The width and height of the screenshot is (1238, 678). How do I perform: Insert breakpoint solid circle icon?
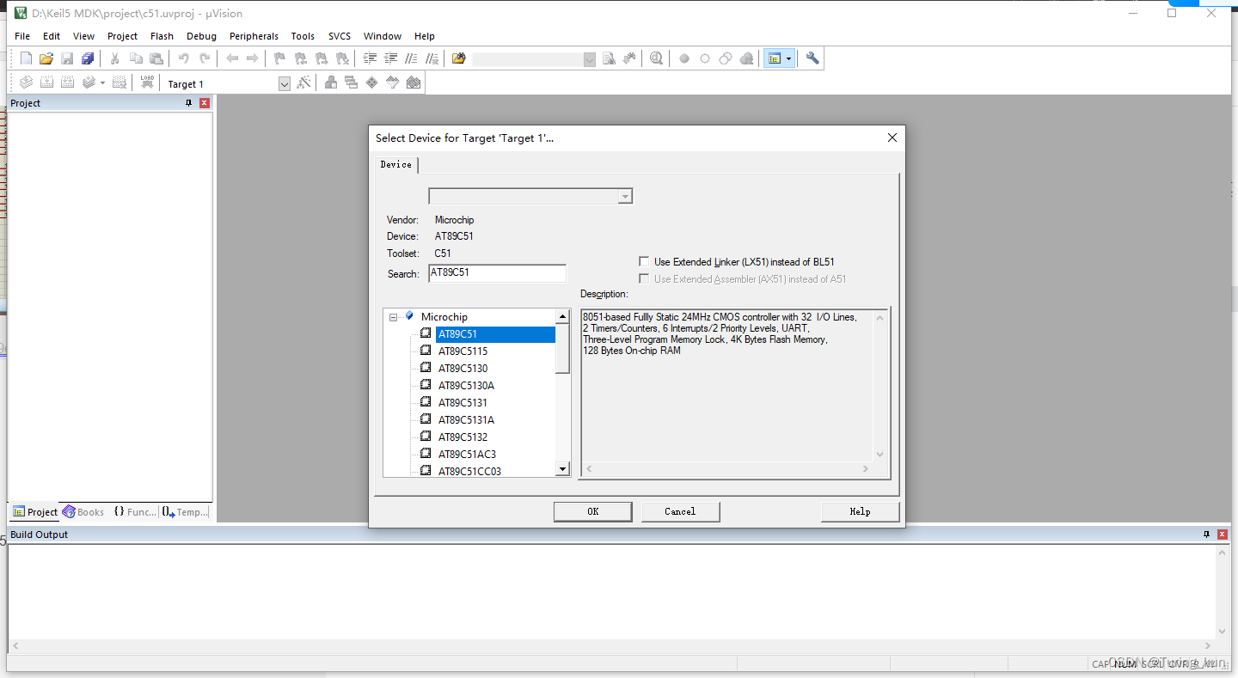684,58
